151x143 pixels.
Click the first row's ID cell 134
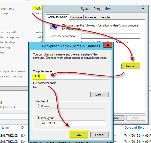coord(23,136)
